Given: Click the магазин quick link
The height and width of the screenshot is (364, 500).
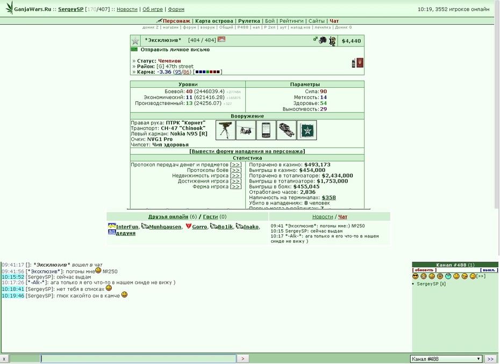Looking at the screenshot, I should point(170,27).
